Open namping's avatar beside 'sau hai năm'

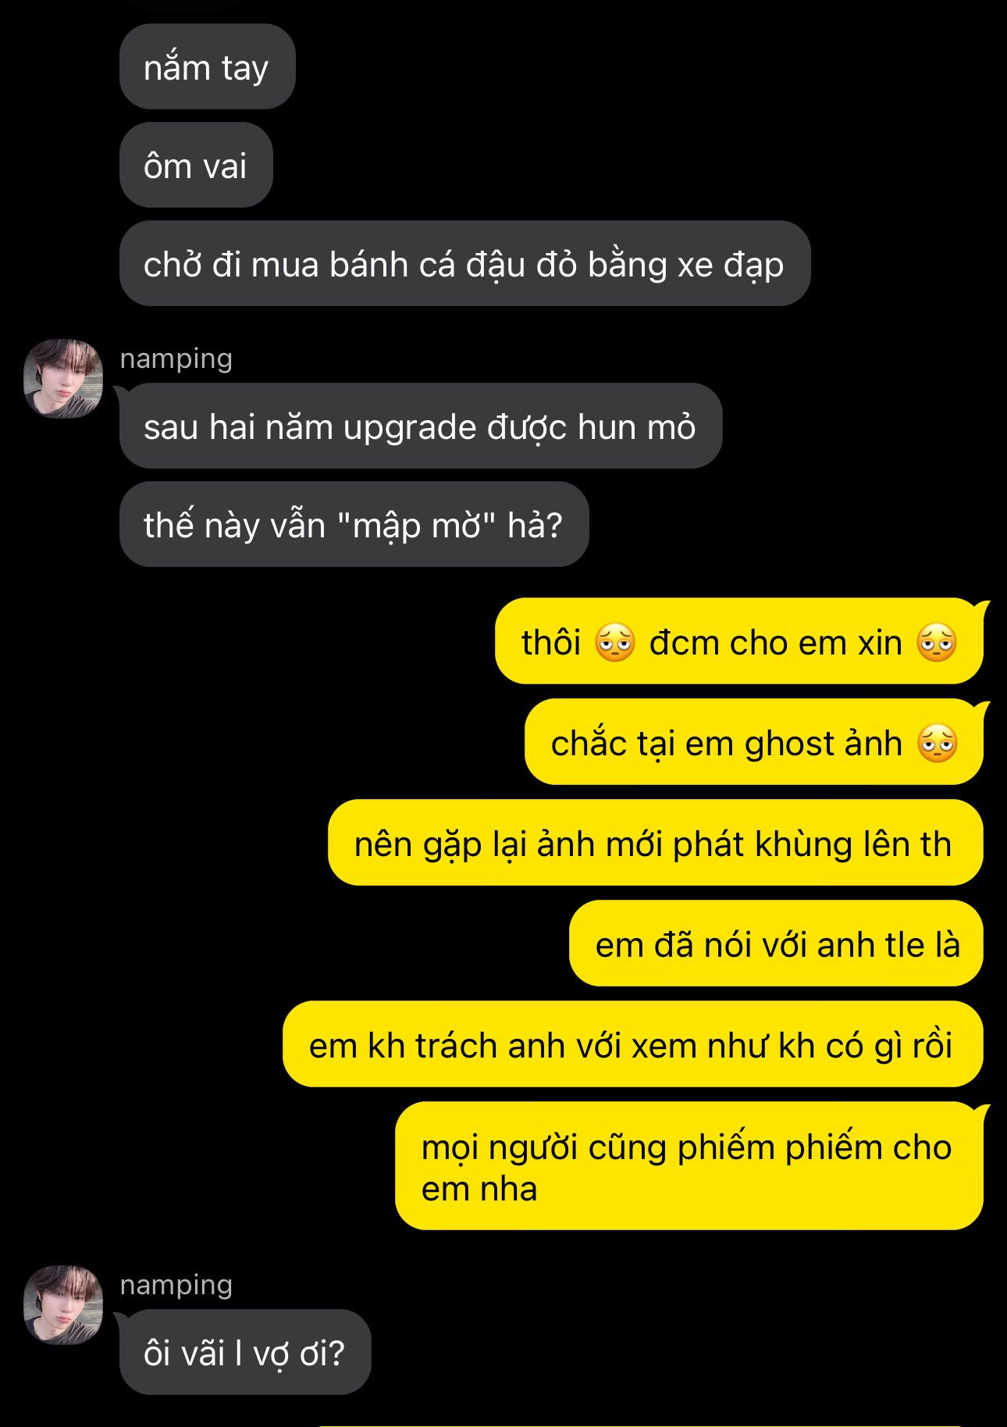pyautogui.click(x=63, y=378)
